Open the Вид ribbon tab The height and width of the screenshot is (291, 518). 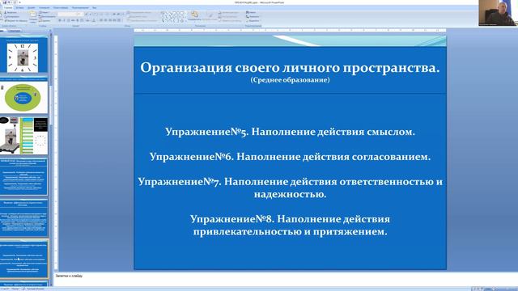click(95, 7)
